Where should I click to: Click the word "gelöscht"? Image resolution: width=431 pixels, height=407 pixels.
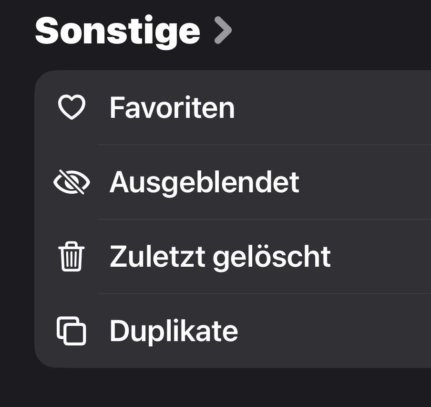272,257
